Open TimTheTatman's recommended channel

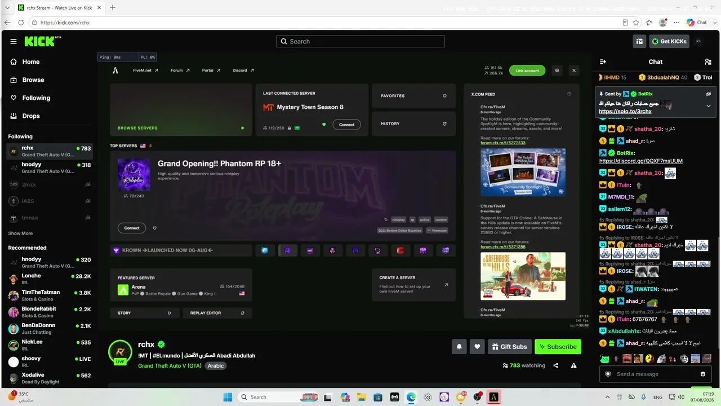point(48,295)
